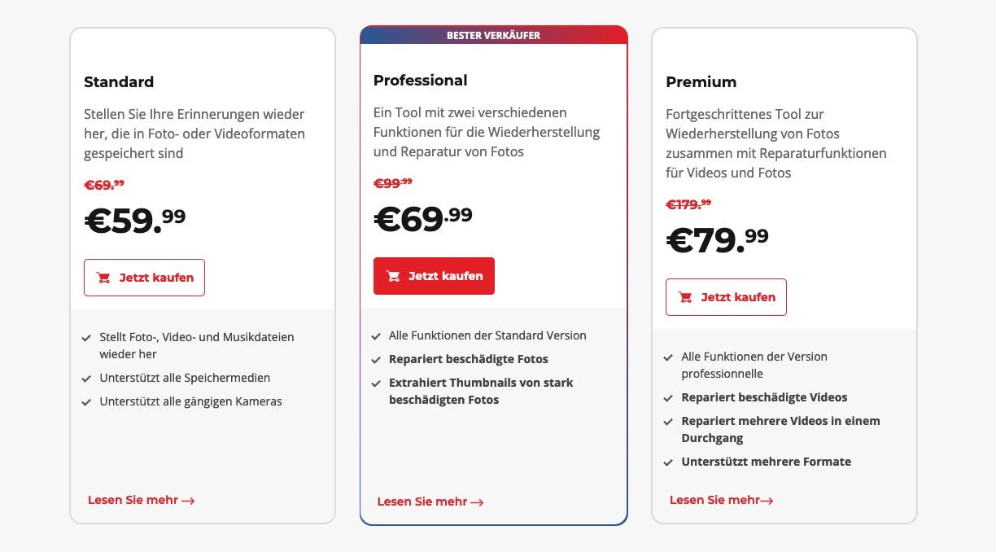Click the checkmark beside Repariert beschädigte Videos
Image resolution: width=996 pixels, height=552 pixels.
[x=668, y=398]
